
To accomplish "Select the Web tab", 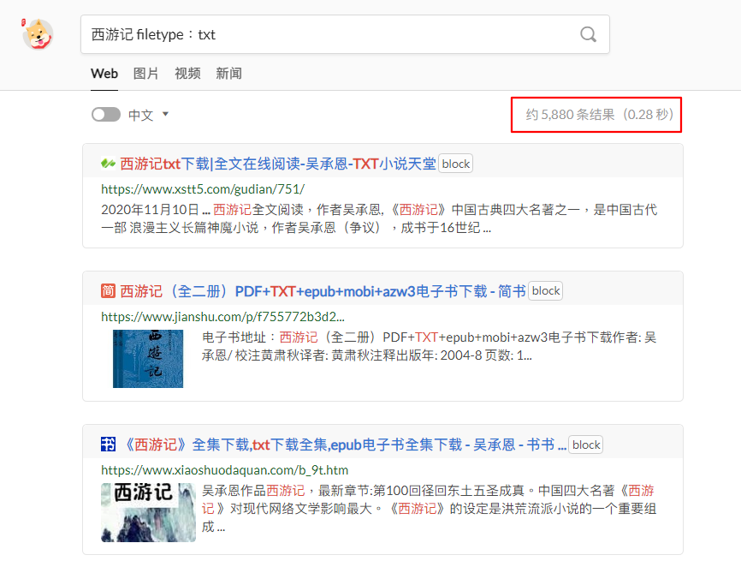I will pos(104,74).
